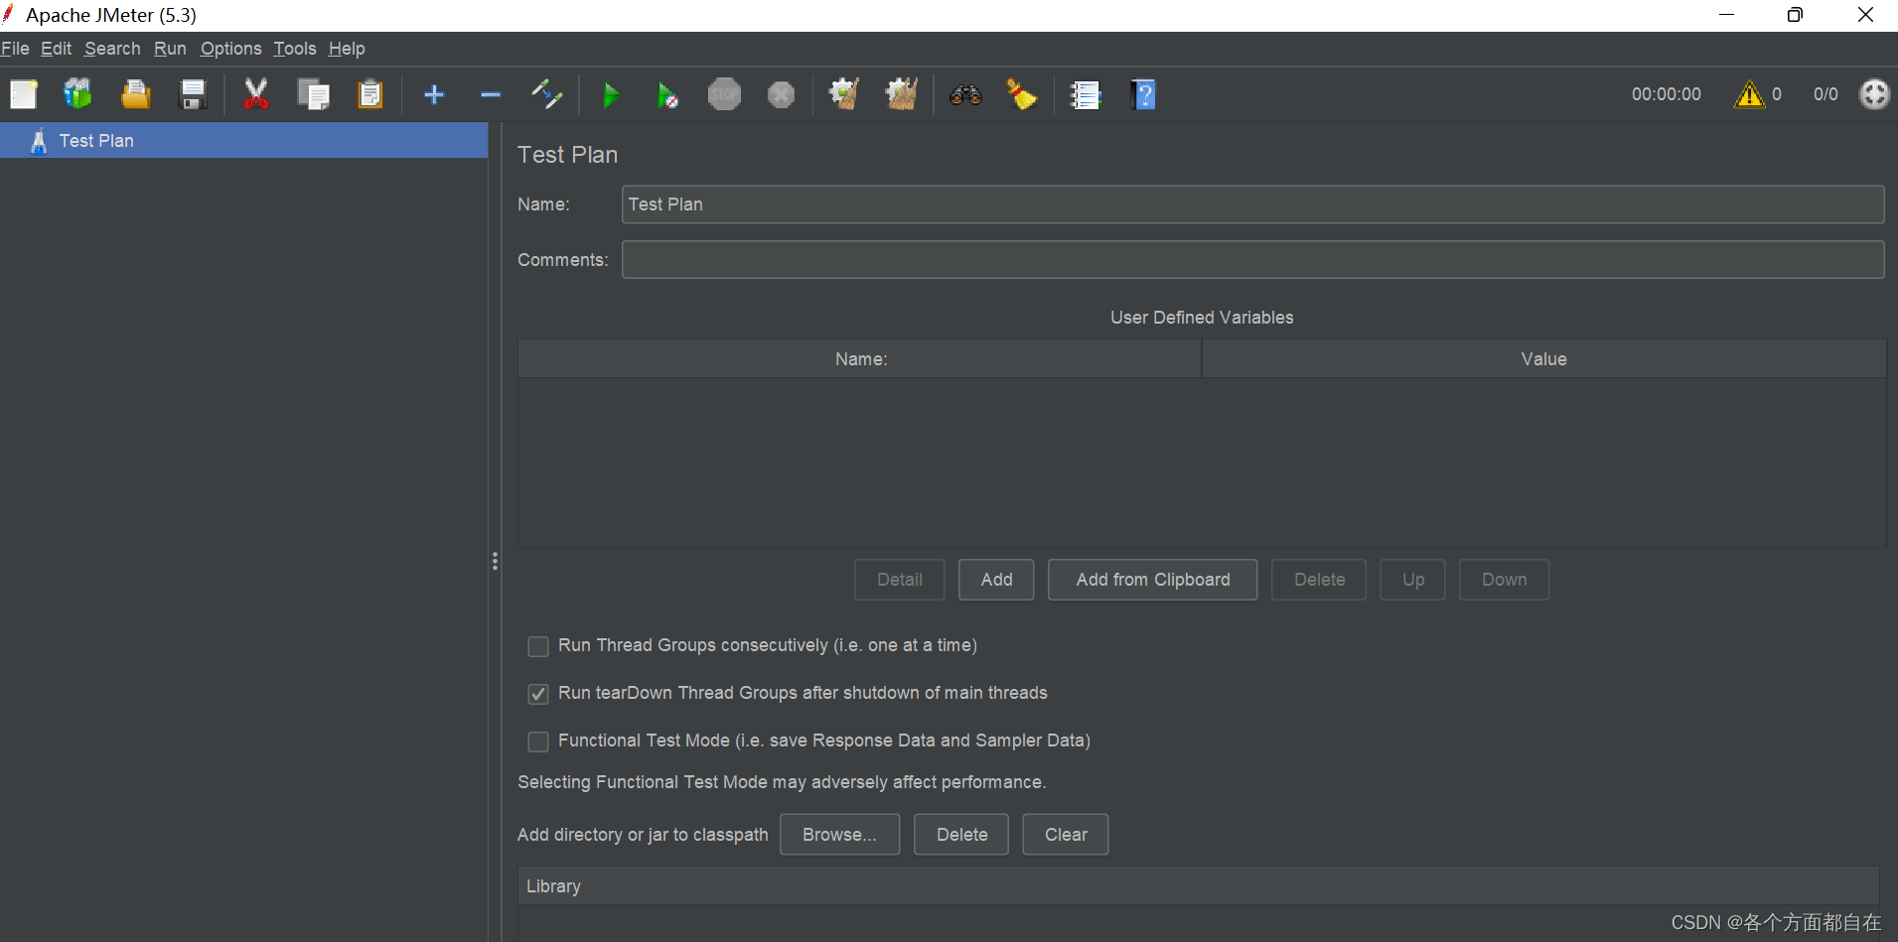Click the 0/0 thread count indicator
Screen dimensions: 1898x942
click(1825, 94)
